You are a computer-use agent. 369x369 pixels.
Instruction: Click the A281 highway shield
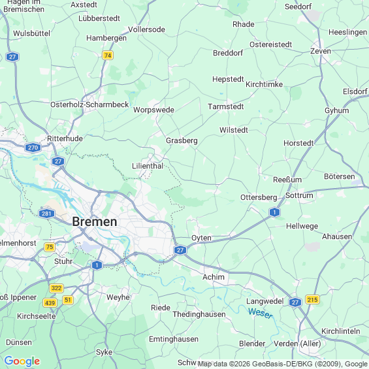46,214
